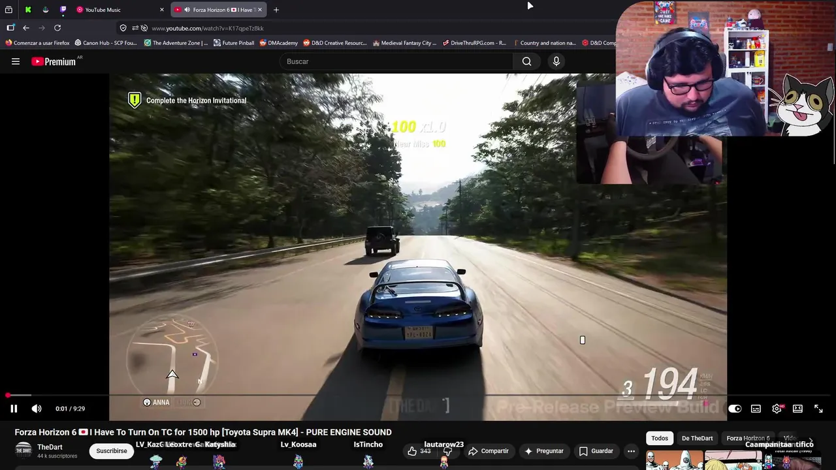Screen dimensions: 836x470
Task: Like the video with 343 likes
Action: pos(419,451)
